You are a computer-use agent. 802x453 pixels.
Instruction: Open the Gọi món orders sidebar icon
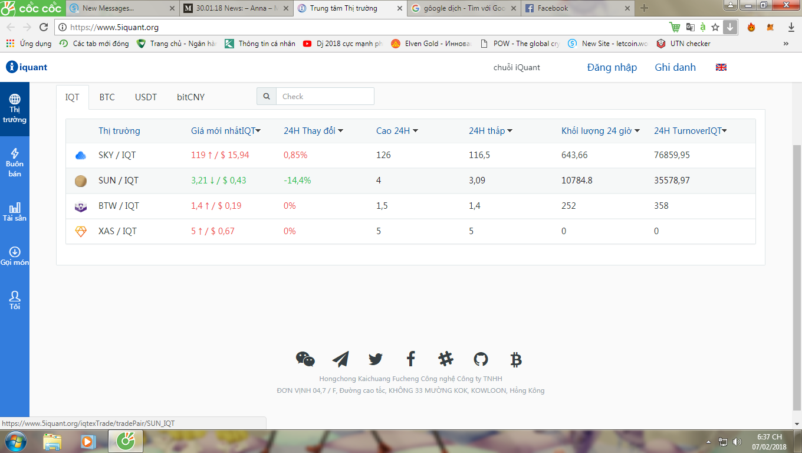point(15,257)
